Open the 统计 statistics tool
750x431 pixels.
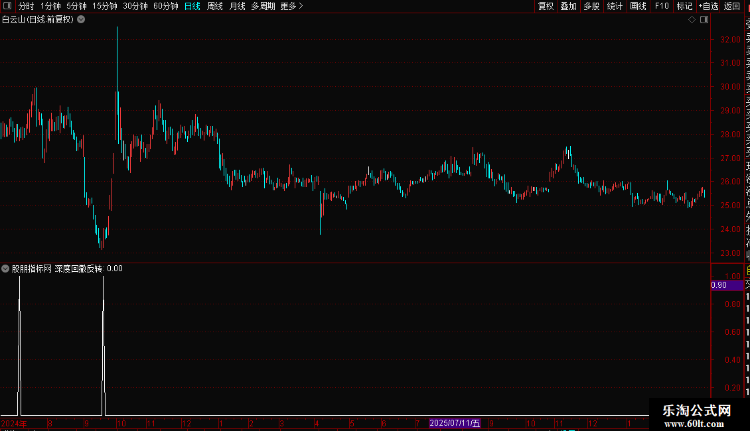tap(615, 6)
